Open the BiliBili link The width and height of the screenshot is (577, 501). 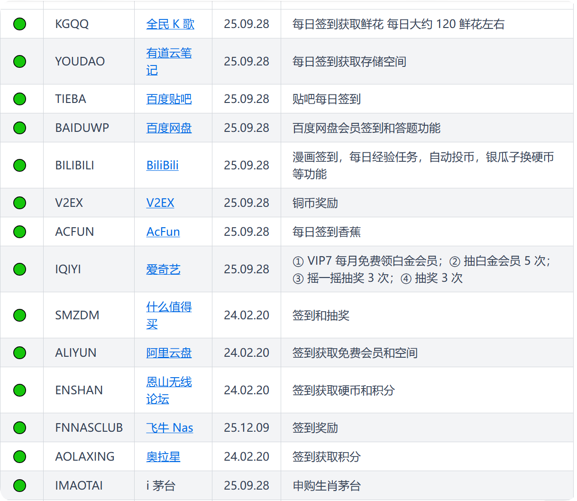[x=162, y=165]
